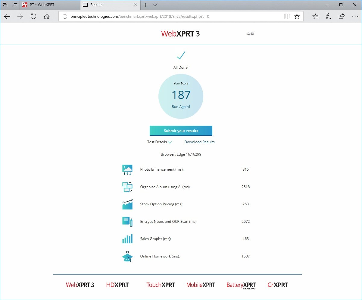Set tabs aside using the title bar icon
362x300 pixels.
click(x=15, y=5)
